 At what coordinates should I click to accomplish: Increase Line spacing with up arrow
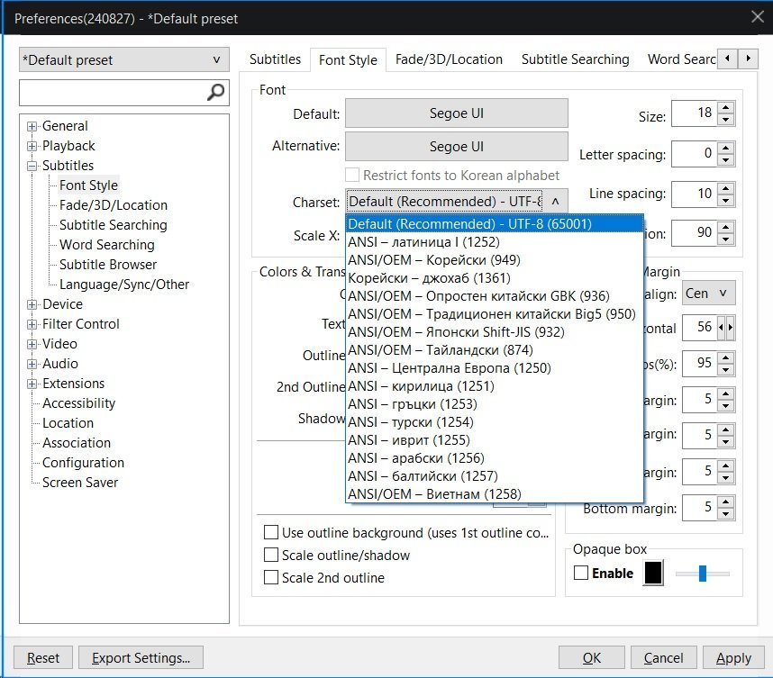coord(727,187)
